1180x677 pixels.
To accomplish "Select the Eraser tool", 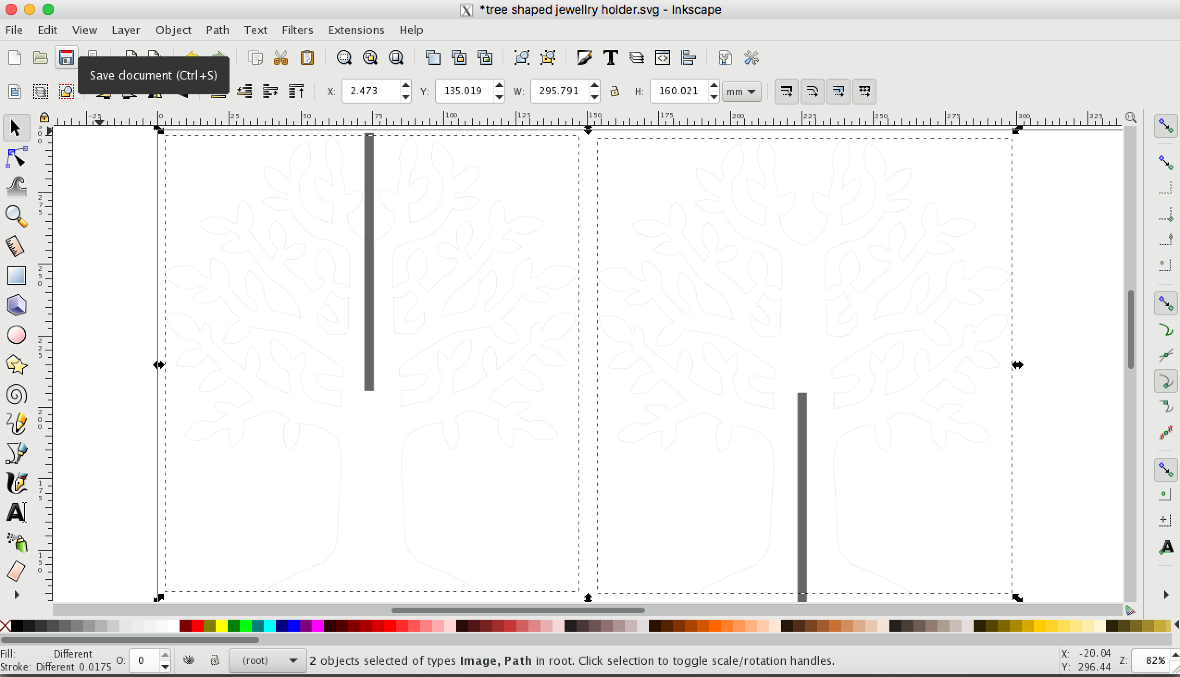I will (x=17, y=571).
